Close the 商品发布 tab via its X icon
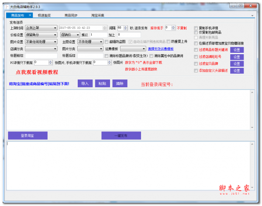 point(30,15)
